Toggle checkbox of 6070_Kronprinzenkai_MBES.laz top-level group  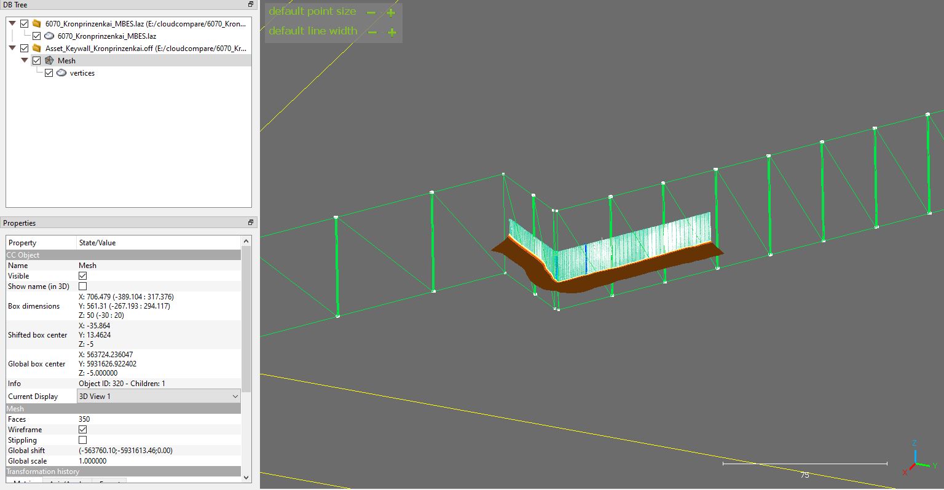tap(24, 23)
